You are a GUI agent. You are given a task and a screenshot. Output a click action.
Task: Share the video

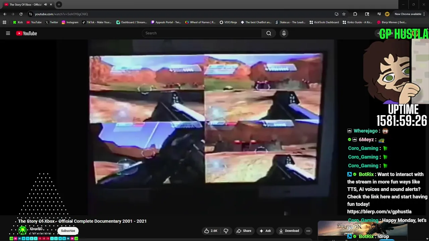coord(244,231)
